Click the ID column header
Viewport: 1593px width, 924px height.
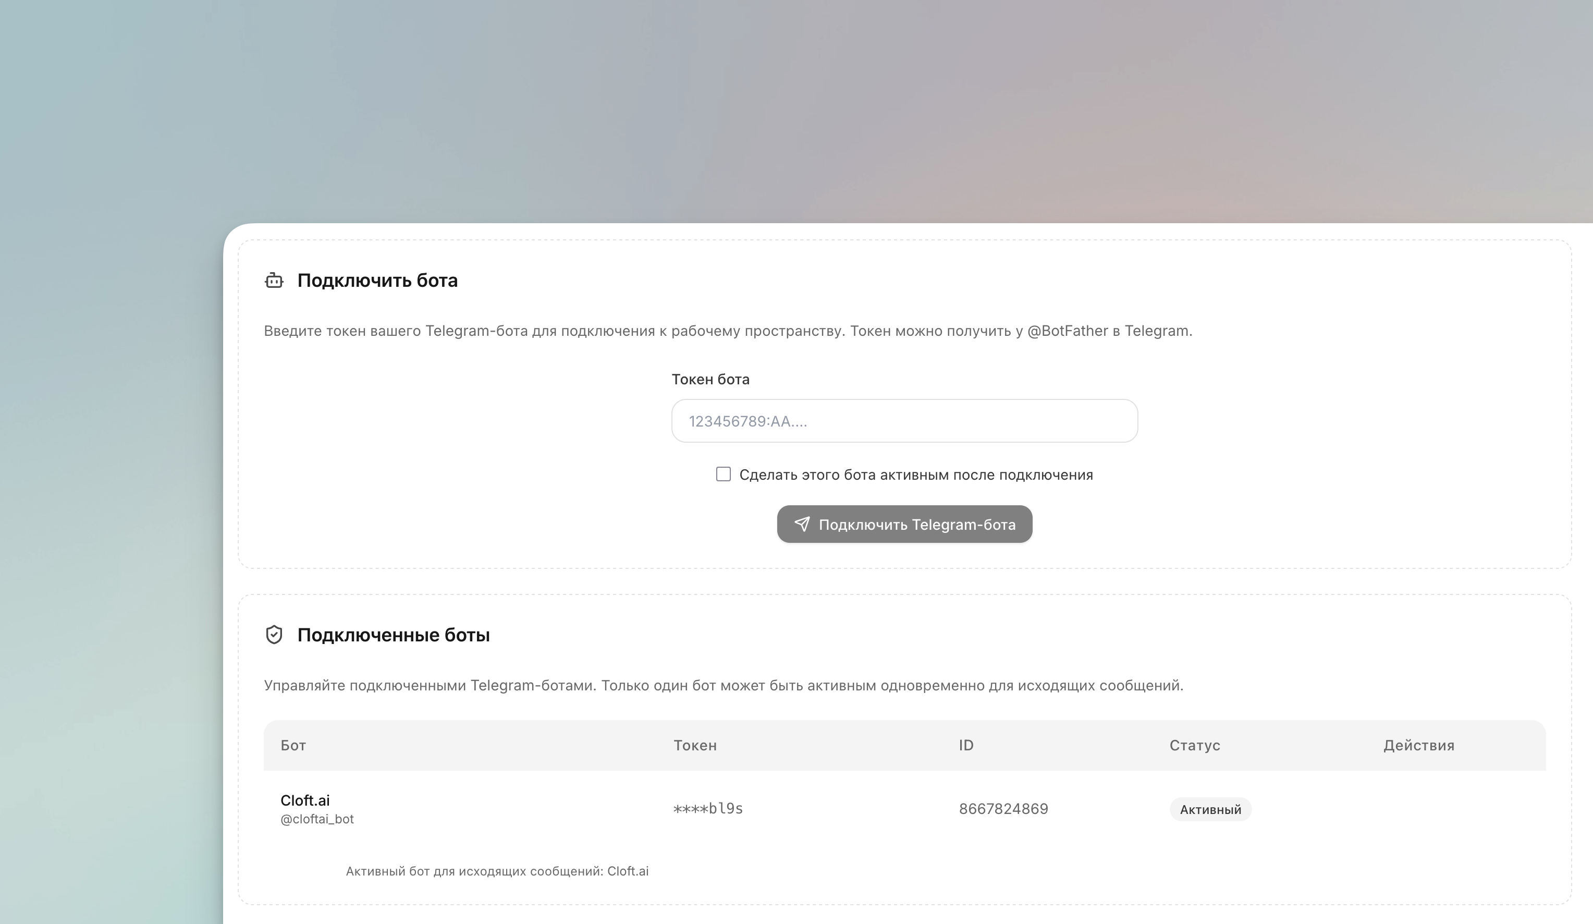[966, 745]
